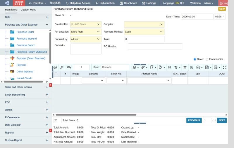Viewport: 234px width, 148px height.
Task: Click the page edit icon in toolbar
Action: [x=160, y=67]
